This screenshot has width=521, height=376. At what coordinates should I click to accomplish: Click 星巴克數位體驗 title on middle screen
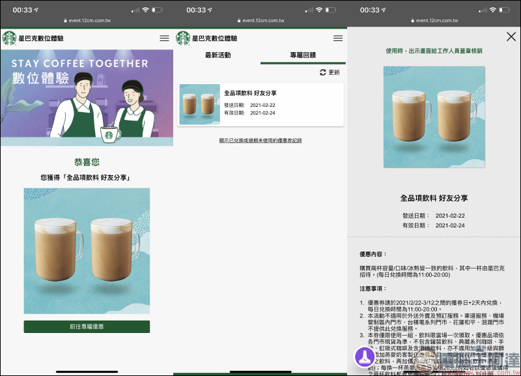pyautogui.click(x=215, y=38)
